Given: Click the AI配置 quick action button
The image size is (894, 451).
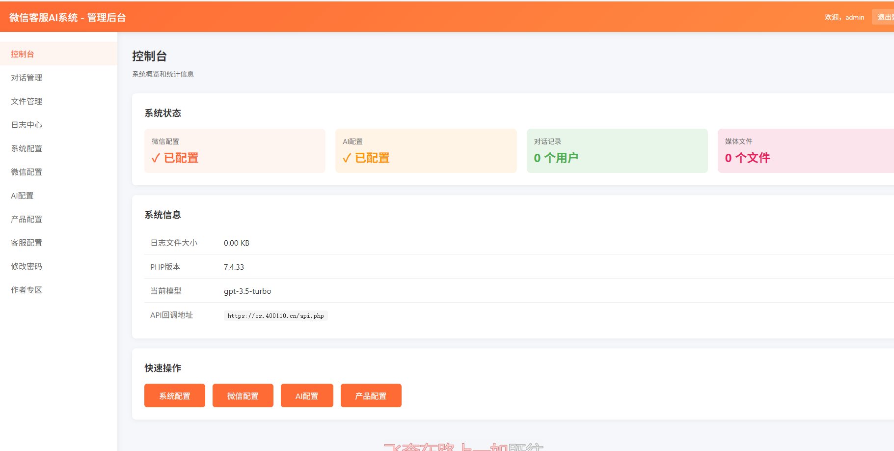Looking at the screenshot, I should click(x=307, y=395).
